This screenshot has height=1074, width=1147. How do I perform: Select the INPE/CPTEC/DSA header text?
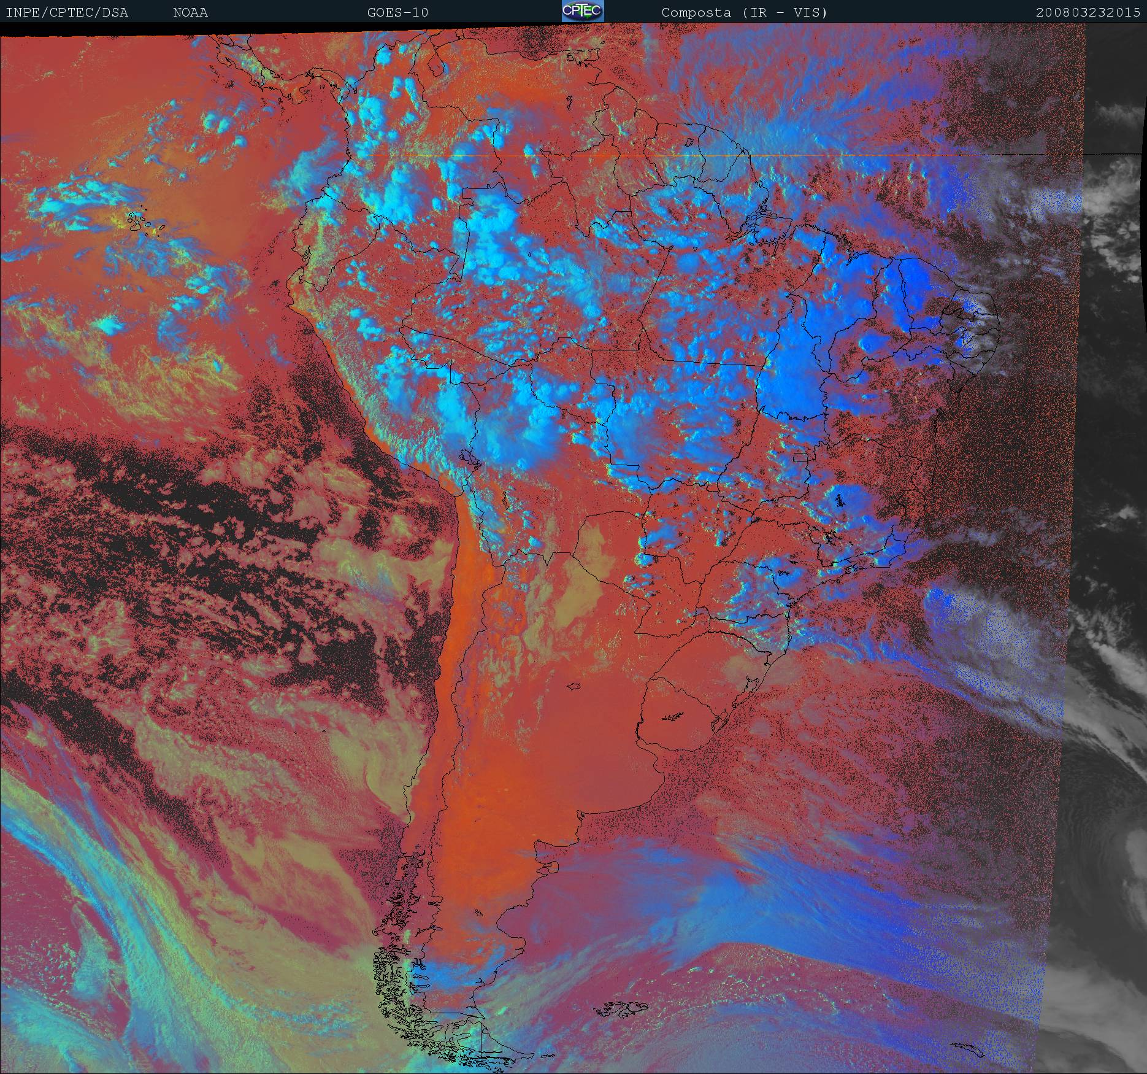pyautogui.click(x=67, y=12)
